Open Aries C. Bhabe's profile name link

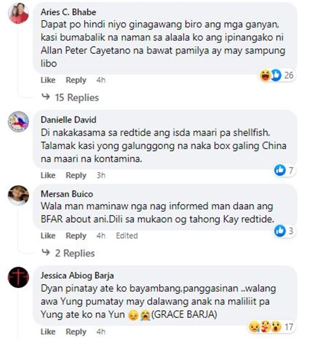[68, 12]
